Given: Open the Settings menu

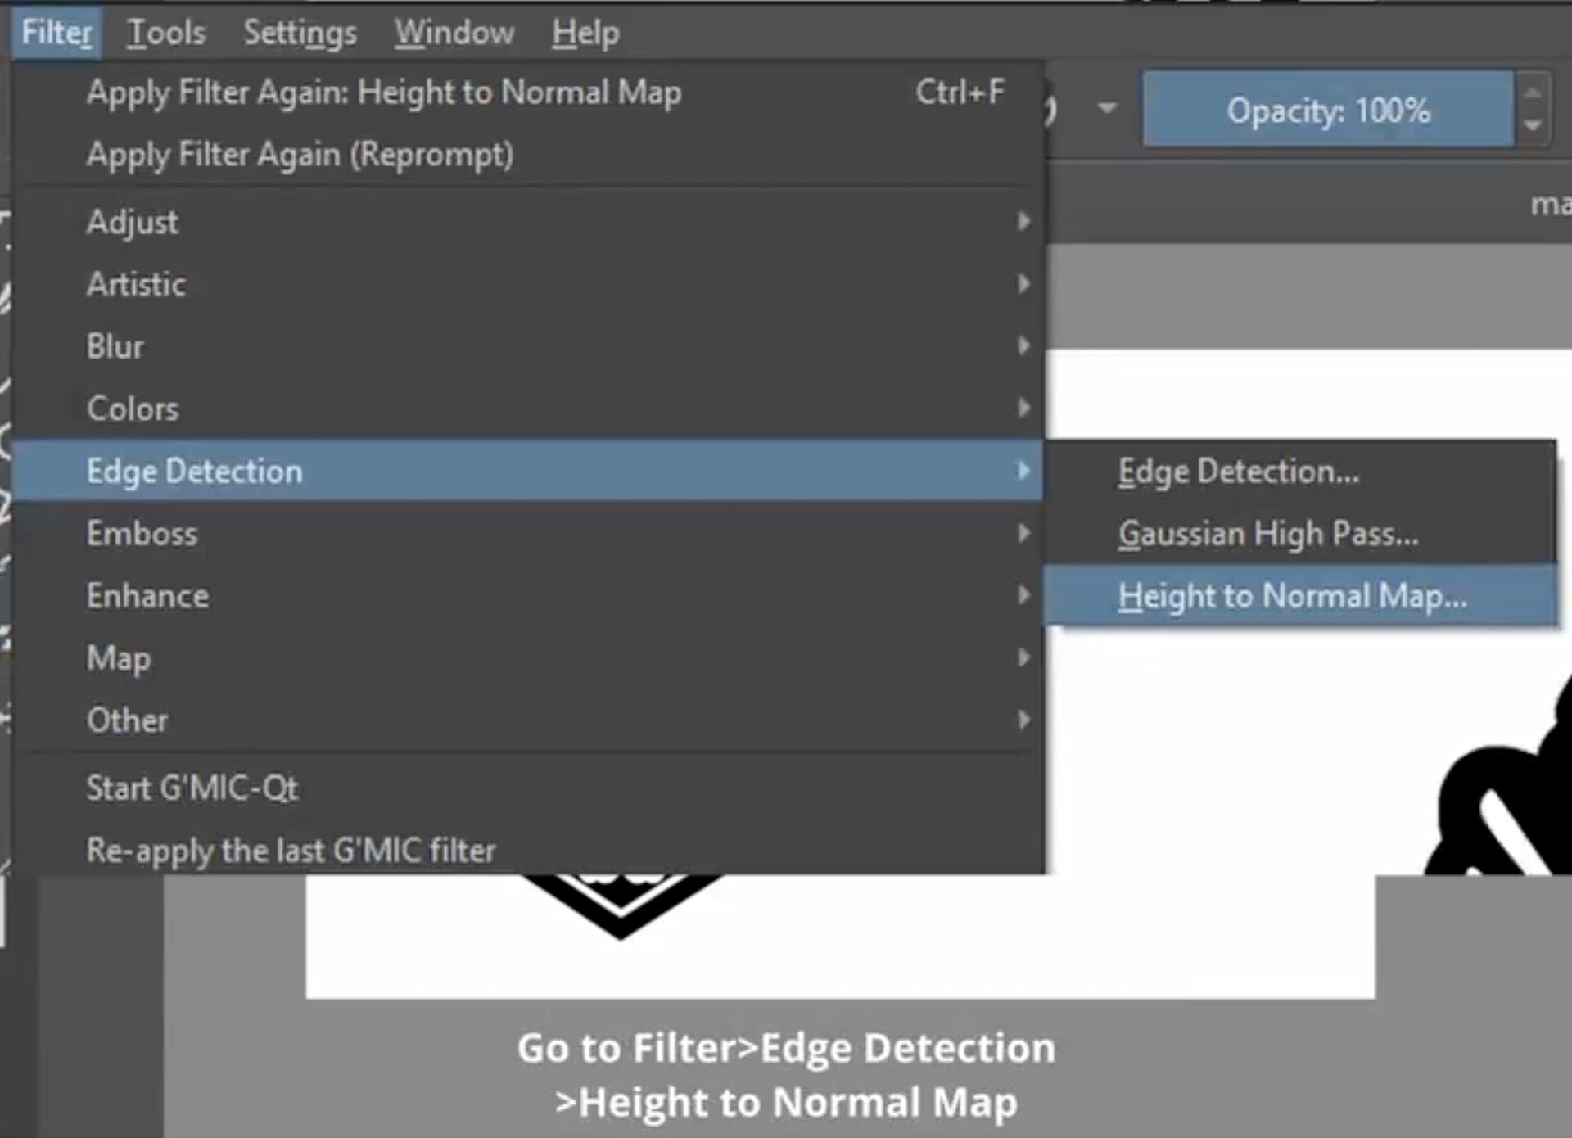Looking at the screenshot, I should click(300, 33).
